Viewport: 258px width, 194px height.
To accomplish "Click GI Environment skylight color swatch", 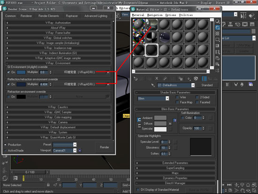I will [x=21, y=72].
